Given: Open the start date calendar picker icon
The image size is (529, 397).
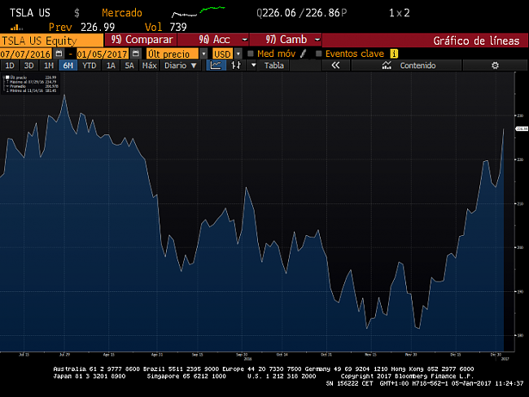Looking at the screenshot, I should pyautogui.click(x=59, y=54).
